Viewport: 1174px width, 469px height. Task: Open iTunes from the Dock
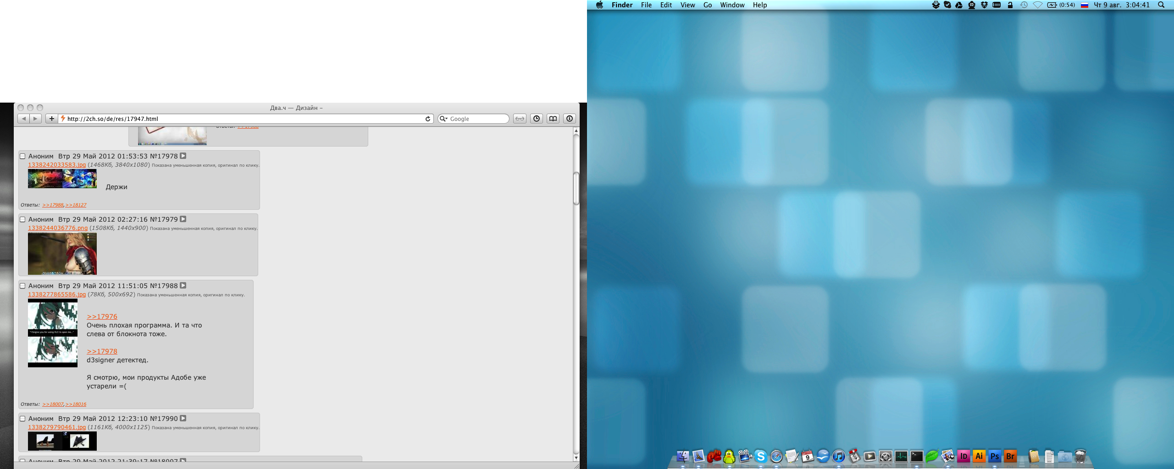pyautogui.click(x=839, y=456)
